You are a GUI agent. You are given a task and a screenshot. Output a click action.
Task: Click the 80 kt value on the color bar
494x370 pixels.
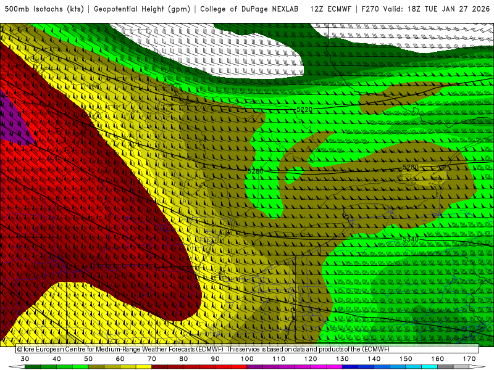coord(183,359)
